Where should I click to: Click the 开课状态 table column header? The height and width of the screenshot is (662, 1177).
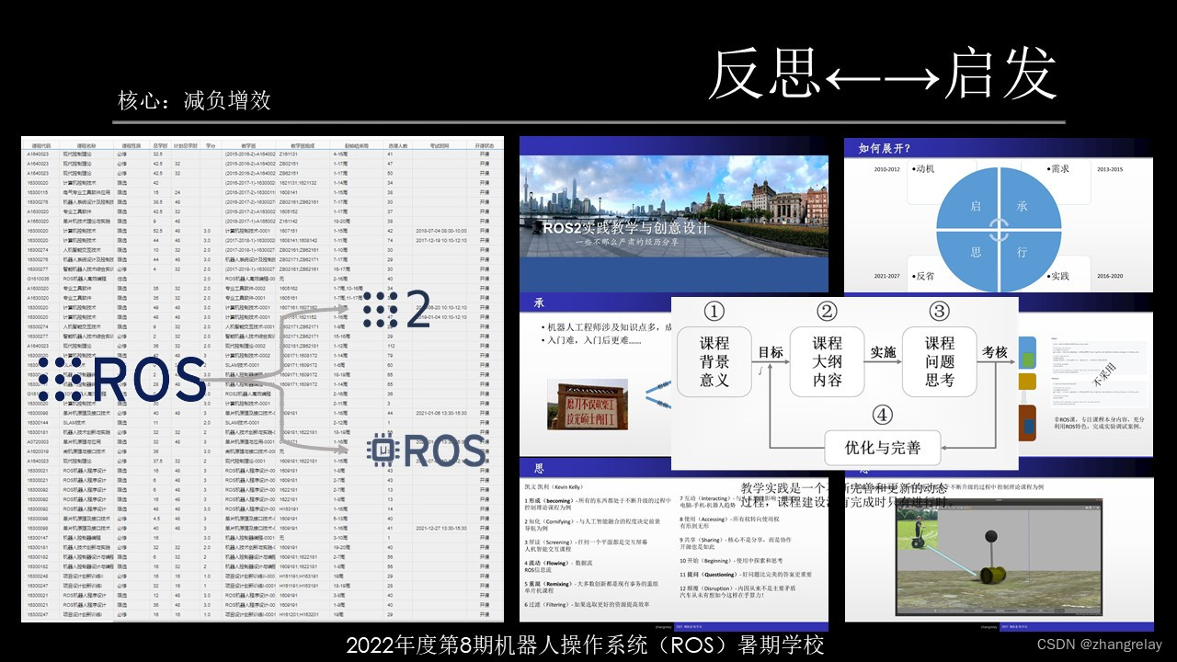485,145
